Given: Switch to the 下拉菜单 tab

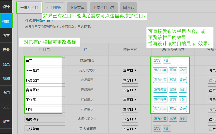Looking at the screenshot, I should pyautogui.click(x=77, y=8).
